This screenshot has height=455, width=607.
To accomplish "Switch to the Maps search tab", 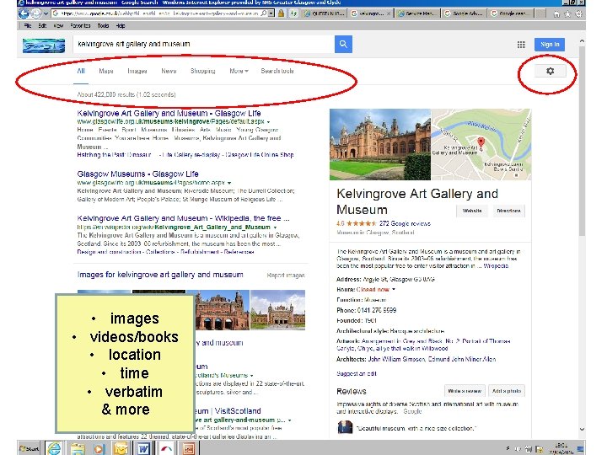I will 106,71.
